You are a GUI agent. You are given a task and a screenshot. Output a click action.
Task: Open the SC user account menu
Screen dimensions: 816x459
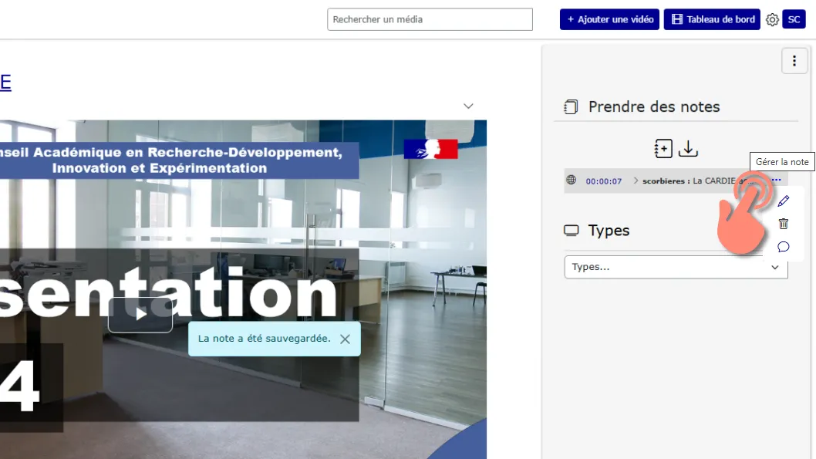pos(794,19)
